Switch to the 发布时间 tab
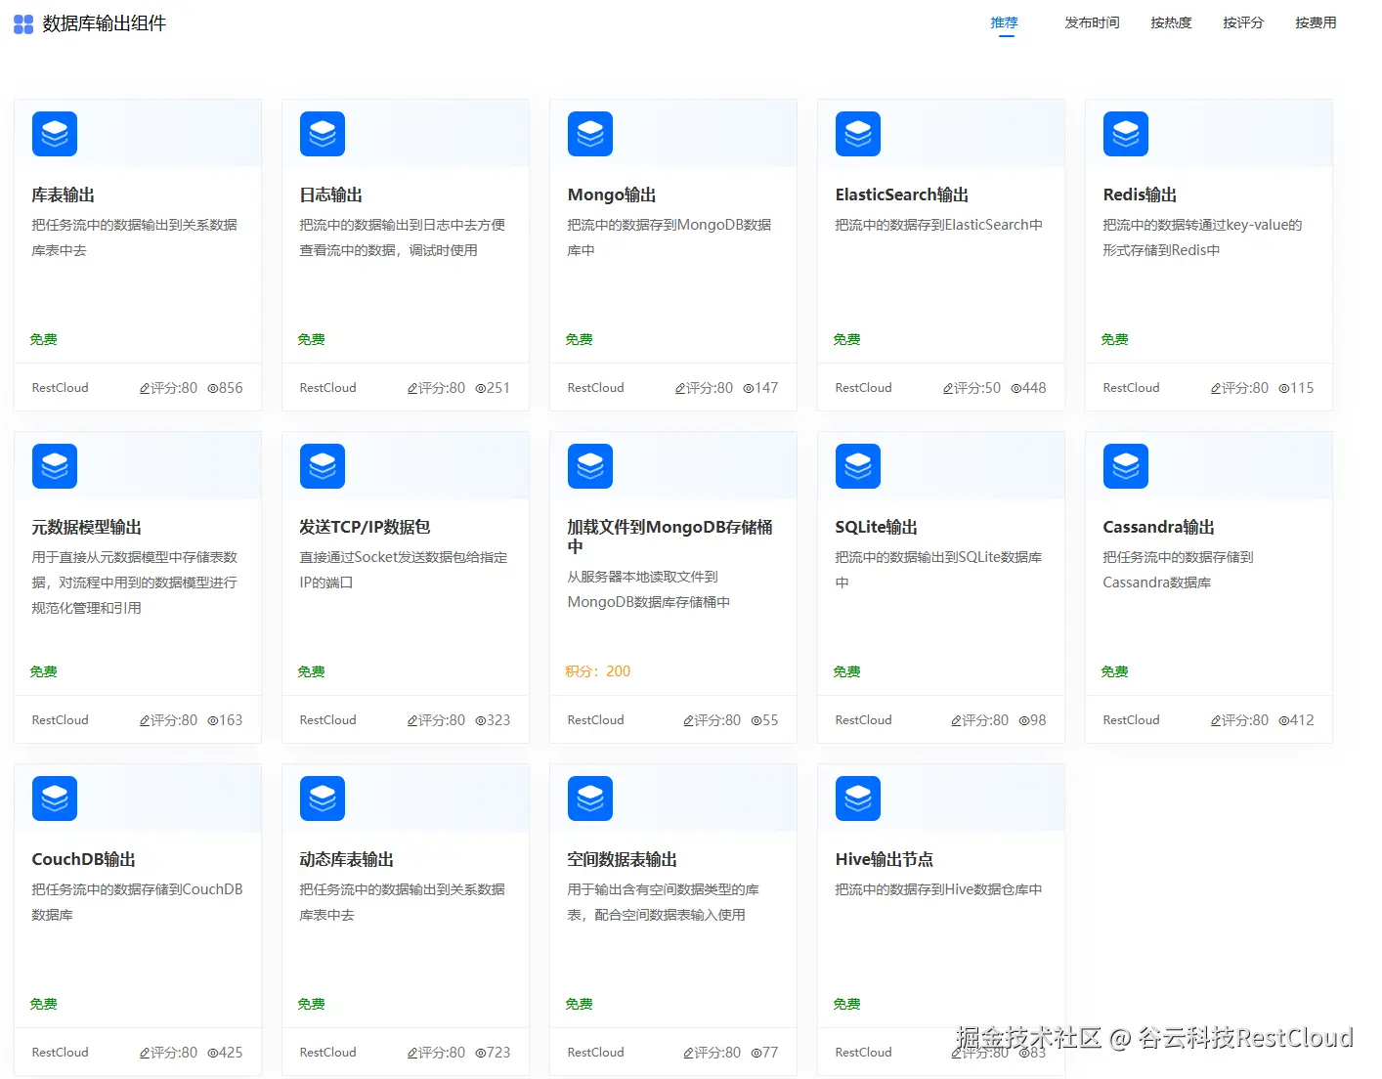 click(x=1092, y=22)
